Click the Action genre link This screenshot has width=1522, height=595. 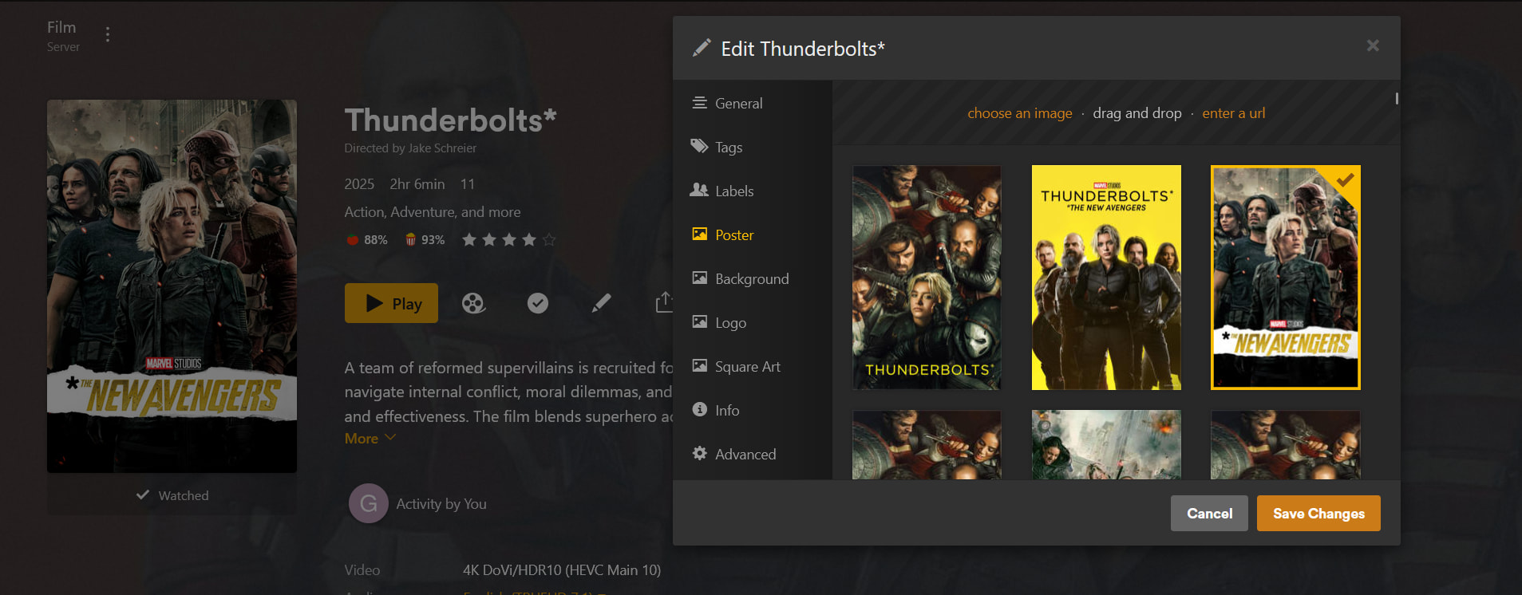[x=365, y=212]
